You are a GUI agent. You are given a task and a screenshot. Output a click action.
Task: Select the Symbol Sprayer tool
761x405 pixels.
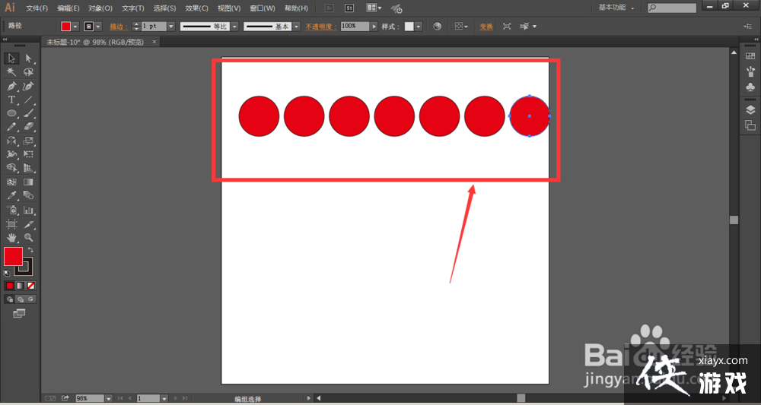(11, 210)
